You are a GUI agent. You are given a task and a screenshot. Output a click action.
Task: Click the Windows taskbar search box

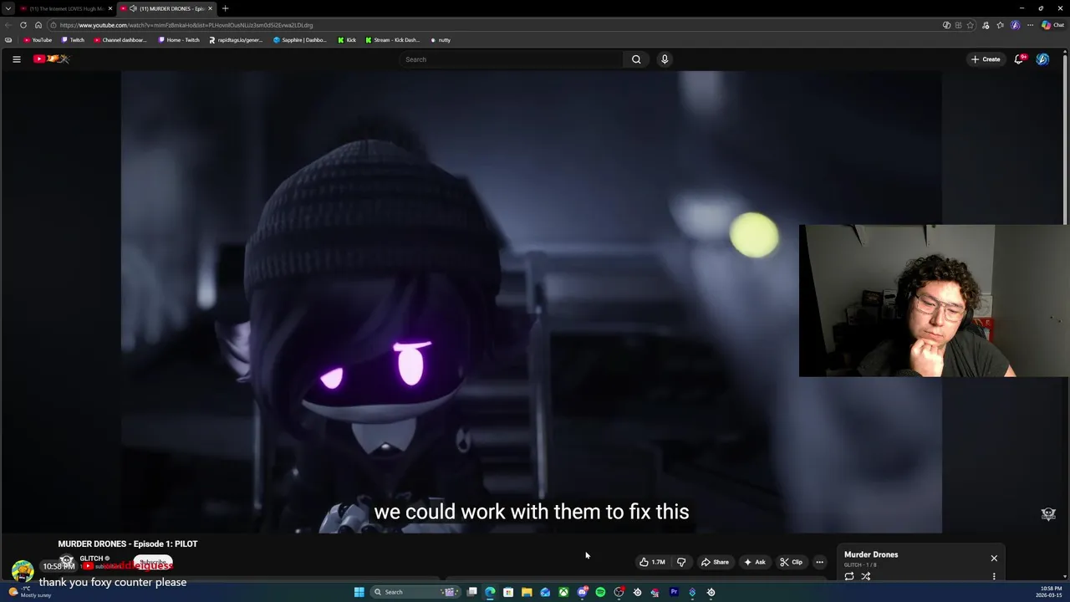tap(415, 592)
